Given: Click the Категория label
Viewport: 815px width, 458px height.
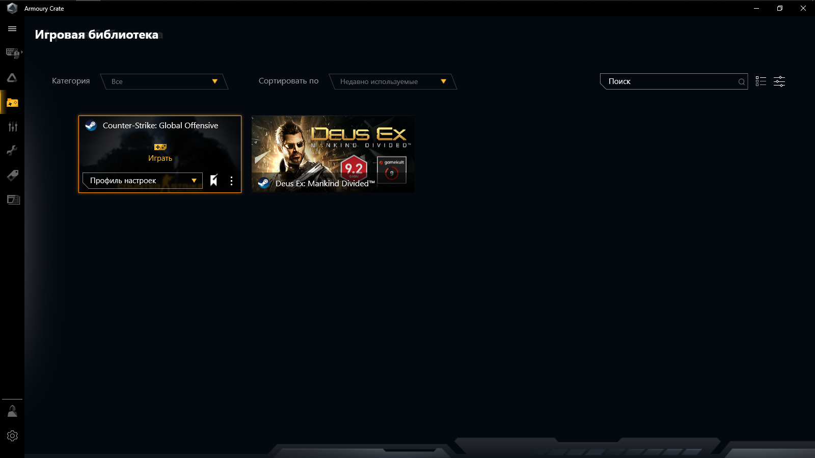Looking at the screenshot, I should tap(71, 81).
